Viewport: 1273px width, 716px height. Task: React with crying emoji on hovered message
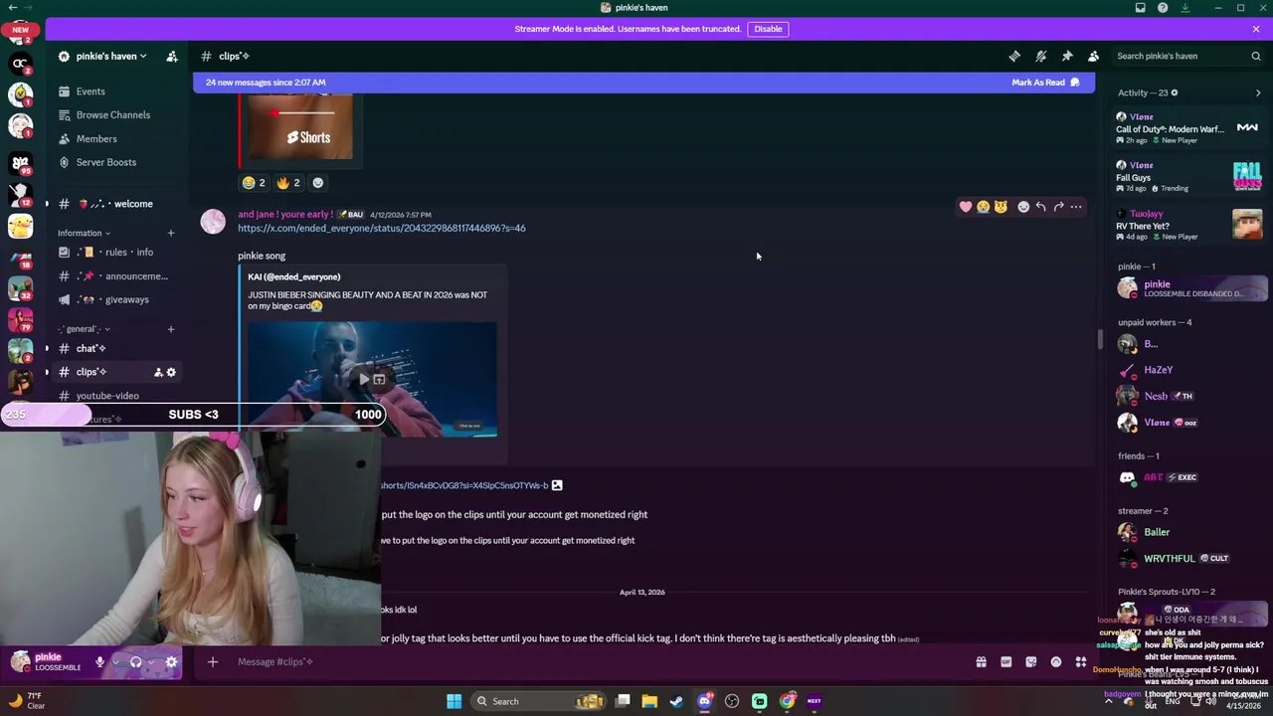point(983,207)
